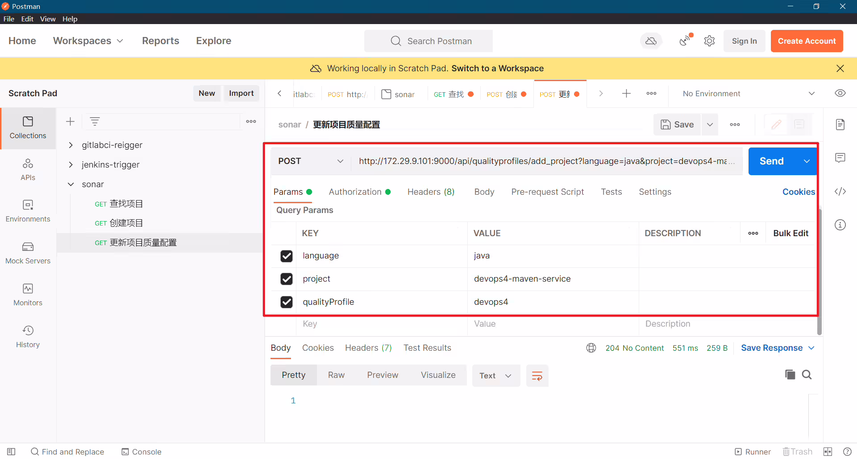Open the satellite capture requests icon
This screenshot has width=857, height=459.
point(685,41)
